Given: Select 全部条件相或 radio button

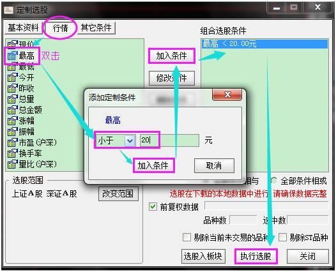Looking at the screenshot, I should pyautogui.click(x=274, y=181).
